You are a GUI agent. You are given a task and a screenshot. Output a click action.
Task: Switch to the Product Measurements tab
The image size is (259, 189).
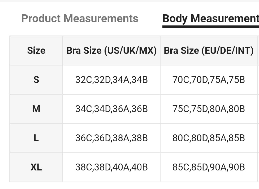80,19
